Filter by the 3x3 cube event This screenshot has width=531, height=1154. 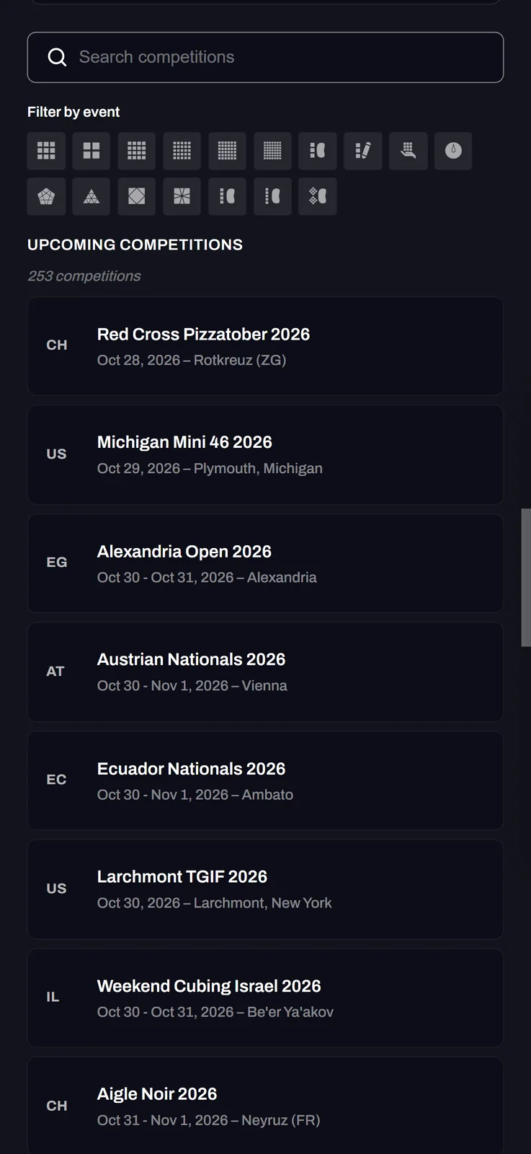coord(46,151)
